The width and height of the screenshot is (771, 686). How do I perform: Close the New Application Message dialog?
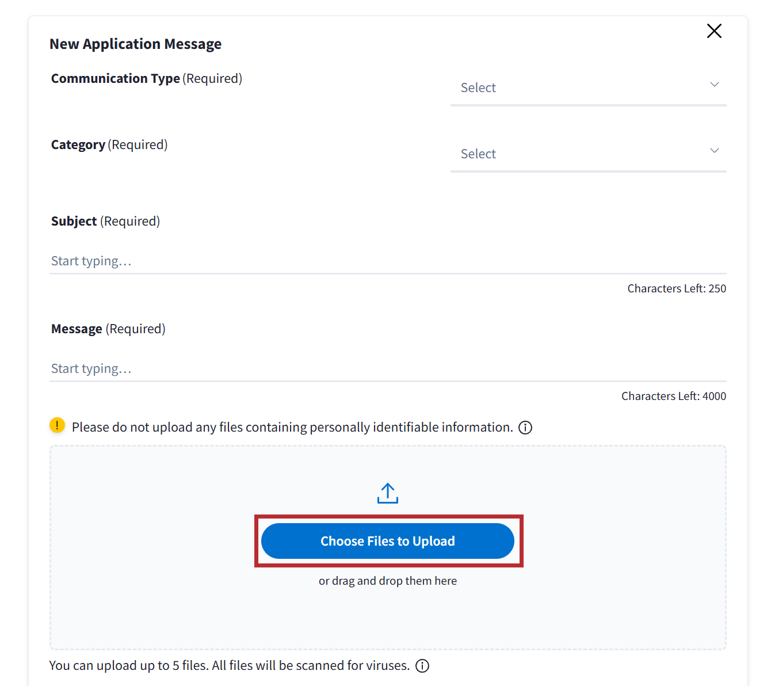[714, 31]
